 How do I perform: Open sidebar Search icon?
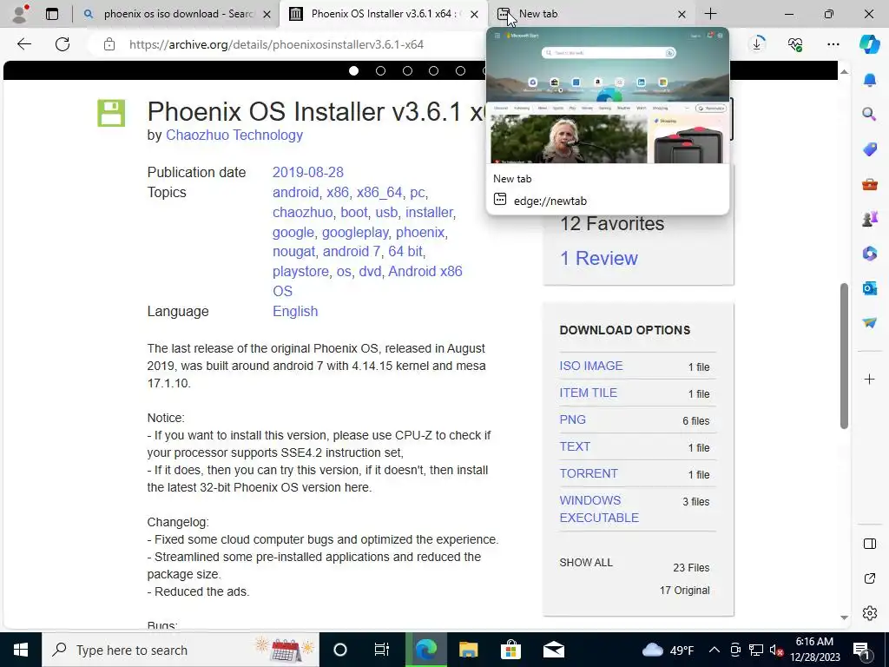(869, 115)
